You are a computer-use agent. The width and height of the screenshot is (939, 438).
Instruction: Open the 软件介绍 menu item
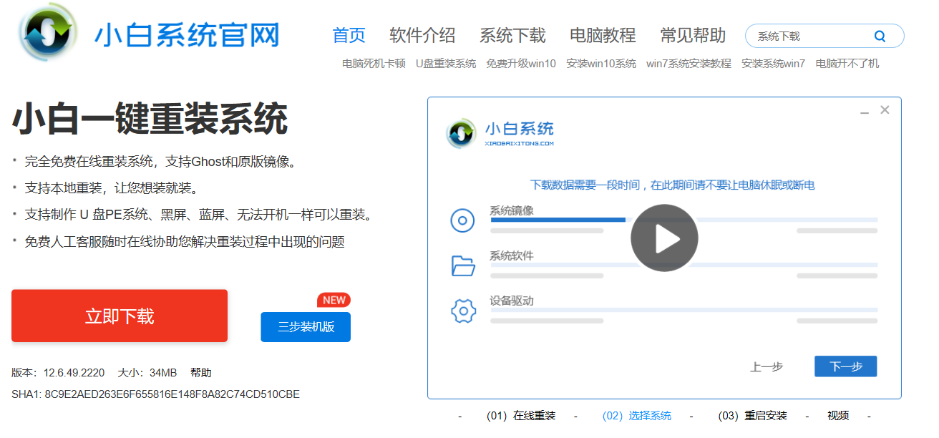(422, 35)
